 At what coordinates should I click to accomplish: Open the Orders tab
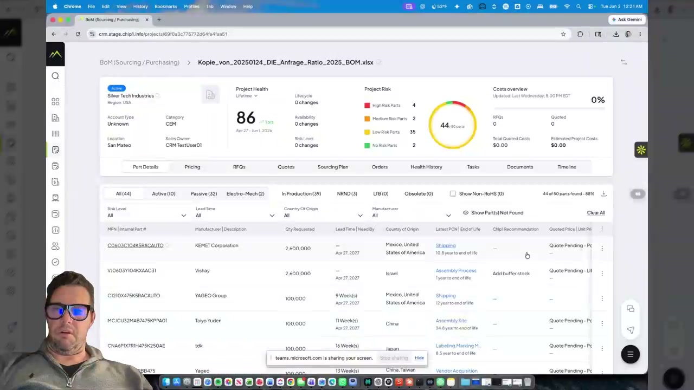click(x=380, y=167)
